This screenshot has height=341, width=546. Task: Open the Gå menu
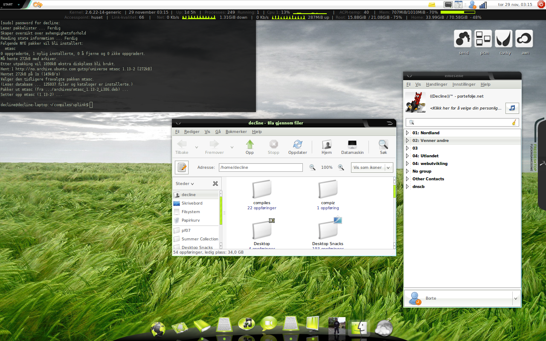218,132
